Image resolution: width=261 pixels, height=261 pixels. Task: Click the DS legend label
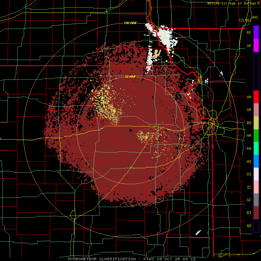(249, 174)
